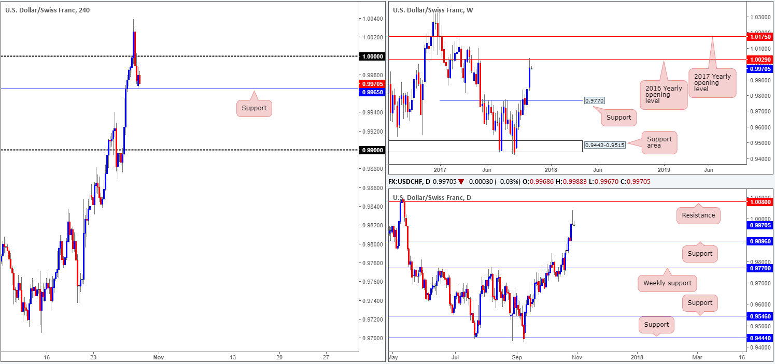775x364 pixels.
Task: Click the blue 0.94440 price tag on the daily axis
Action: coord(759,338)
